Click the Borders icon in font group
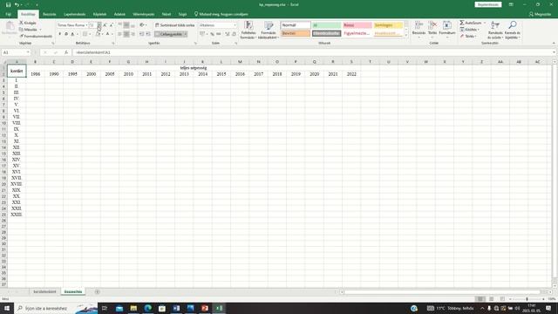 coord(85,34)
